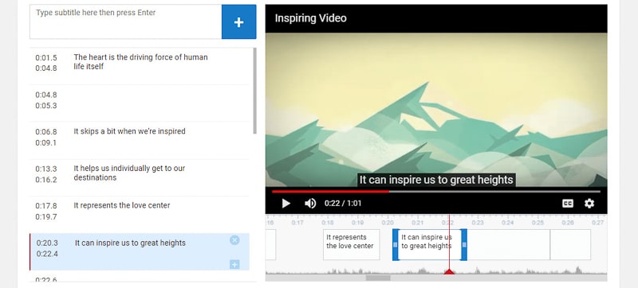Click the 0:22 / 1:01 time display
Screen dimensions: 638x288
343,203
